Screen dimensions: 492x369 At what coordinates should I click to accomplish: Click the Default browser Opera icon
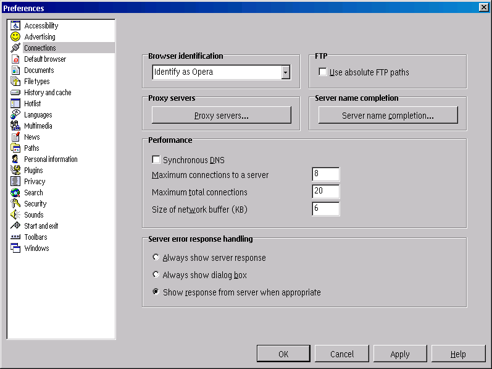[15, 59]
